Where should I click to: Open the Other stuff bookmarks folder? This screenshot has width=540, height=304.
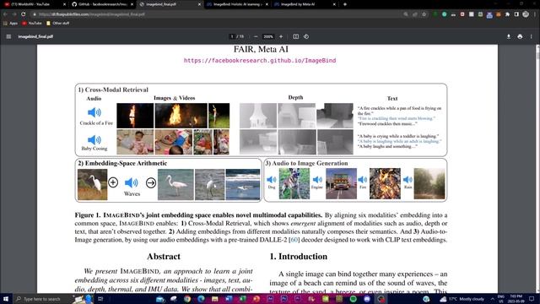coord(58,23)
